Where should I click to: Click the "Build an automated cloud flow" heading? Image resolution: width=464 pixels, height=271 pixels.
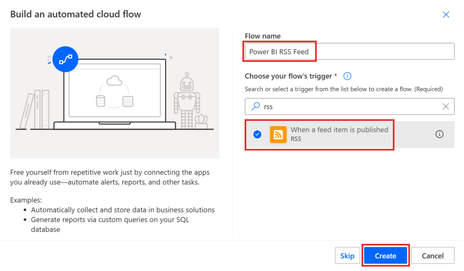(75, 14)
